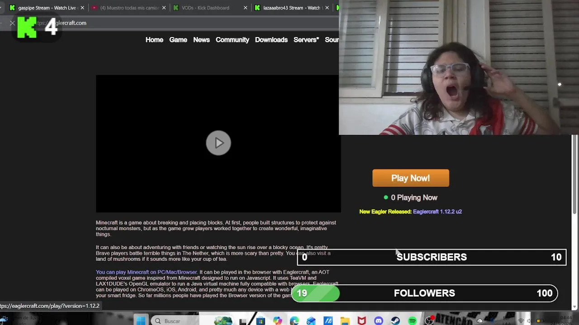Image resolution: width=579 pixels, height=325 pixels.
Task: Open the Community nav item
Action: [233, 40]
